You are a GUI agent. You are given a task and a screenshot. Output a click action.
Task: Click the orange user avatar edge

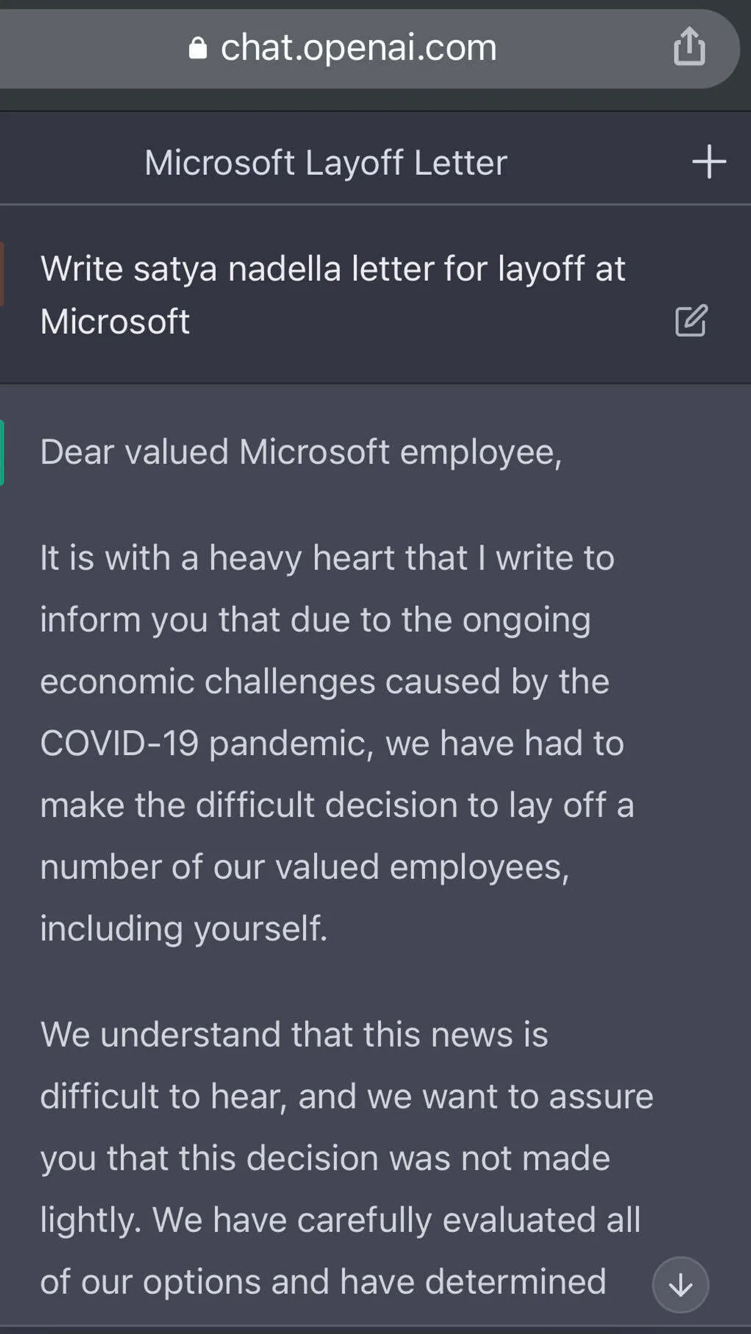pyautogui.click(x=2, y=274)
